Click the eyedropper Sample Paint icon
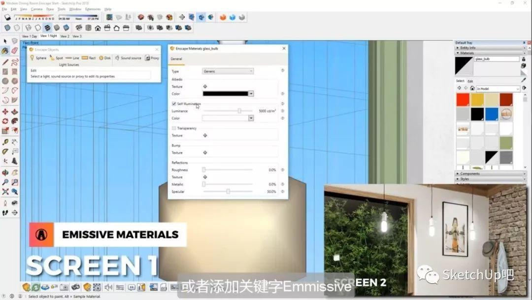Viewport: 532px width, 300px height. click(x=524, y=80)
